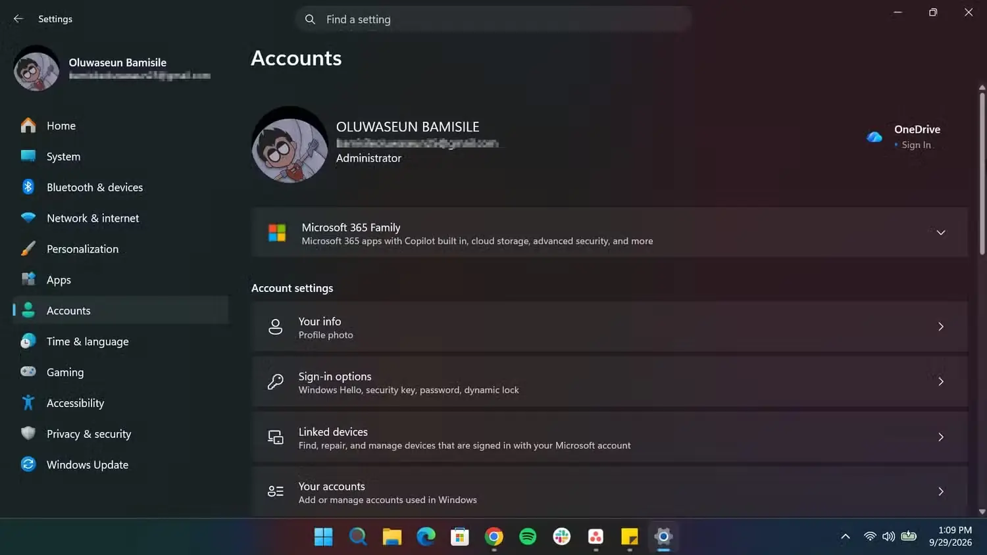This screenshot has width=987, height=555.
Task: Click the OneDrive cloud icon
Action: click(x=874, y=137)
